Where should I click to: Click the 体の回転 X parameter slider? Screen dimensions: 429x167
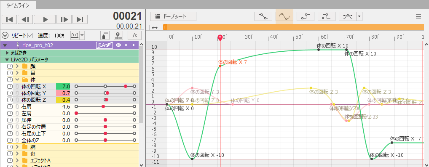pos(105,86)
